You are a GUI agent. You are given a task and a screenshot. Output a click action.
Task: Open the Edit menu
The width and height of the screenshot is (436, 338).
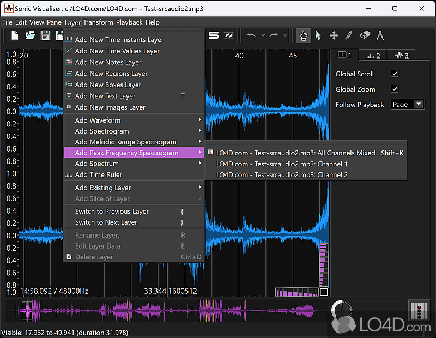(21, 22)
